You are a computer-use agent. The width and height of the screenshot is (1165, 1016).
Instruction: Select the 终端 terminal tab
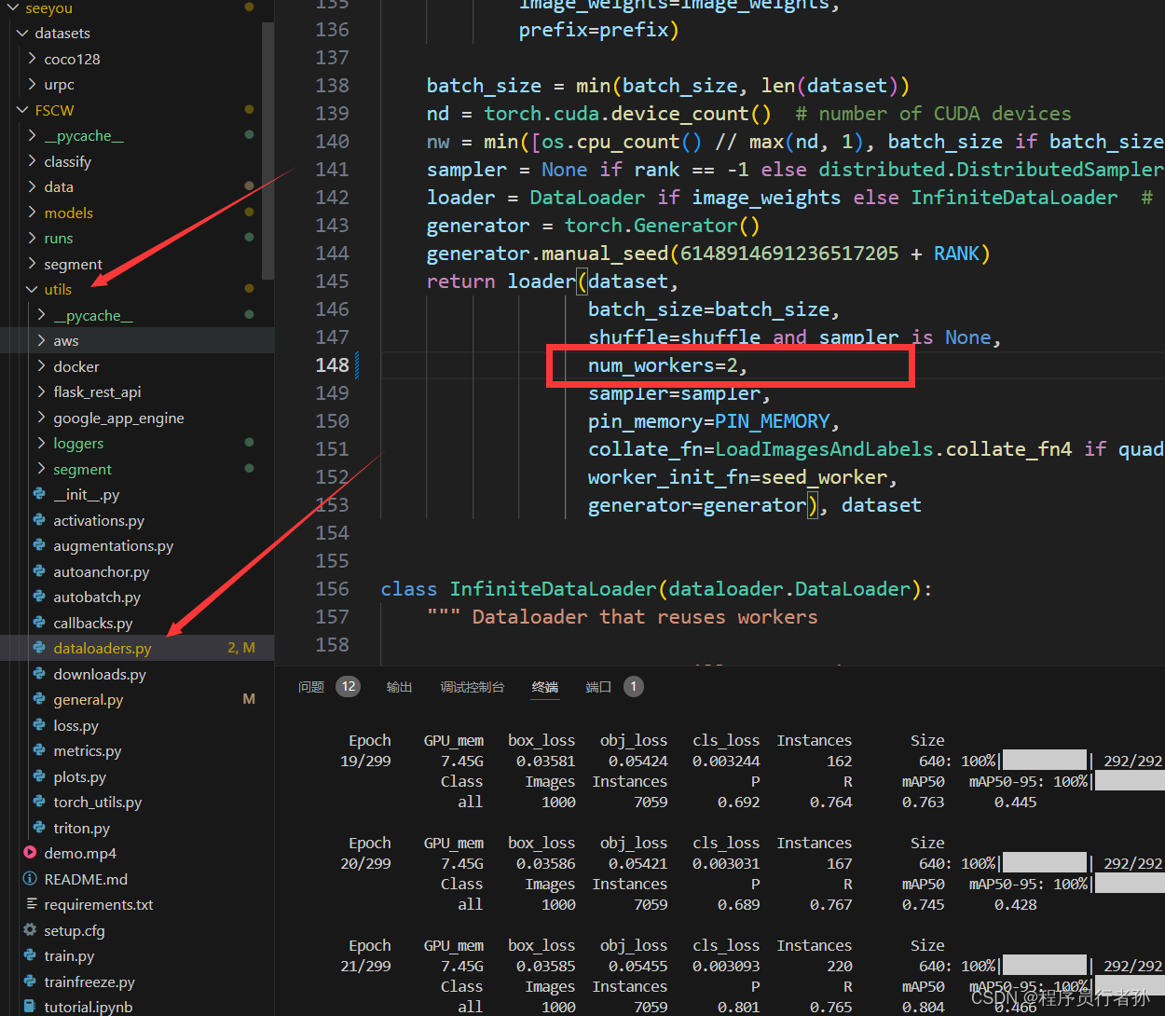click(x=545, y=687)
